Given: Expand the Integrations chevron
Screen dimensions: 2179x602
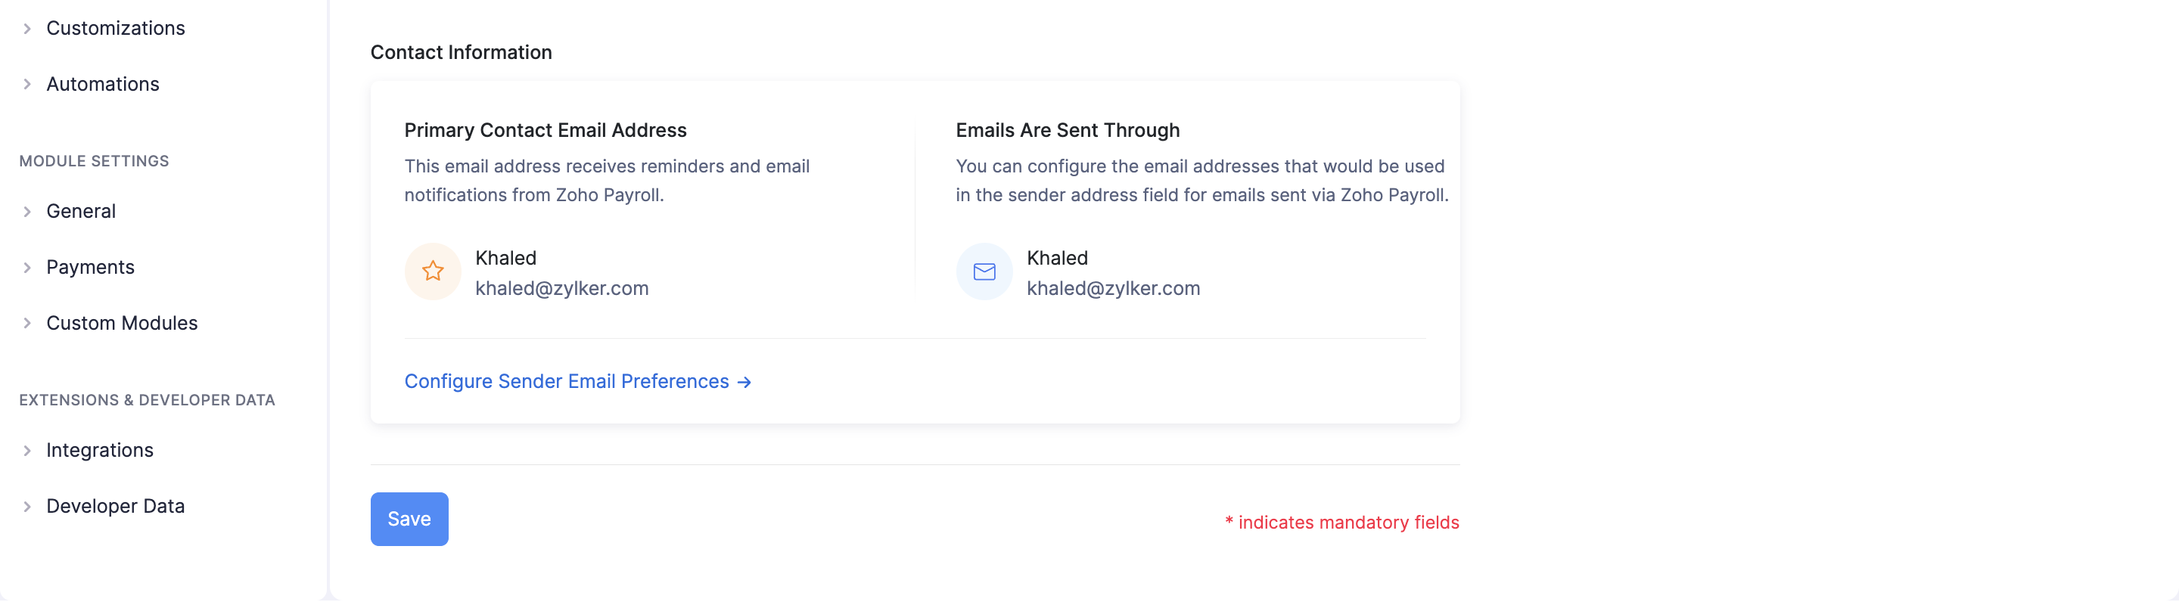Looking at the screenshot, I should [27, 451].
